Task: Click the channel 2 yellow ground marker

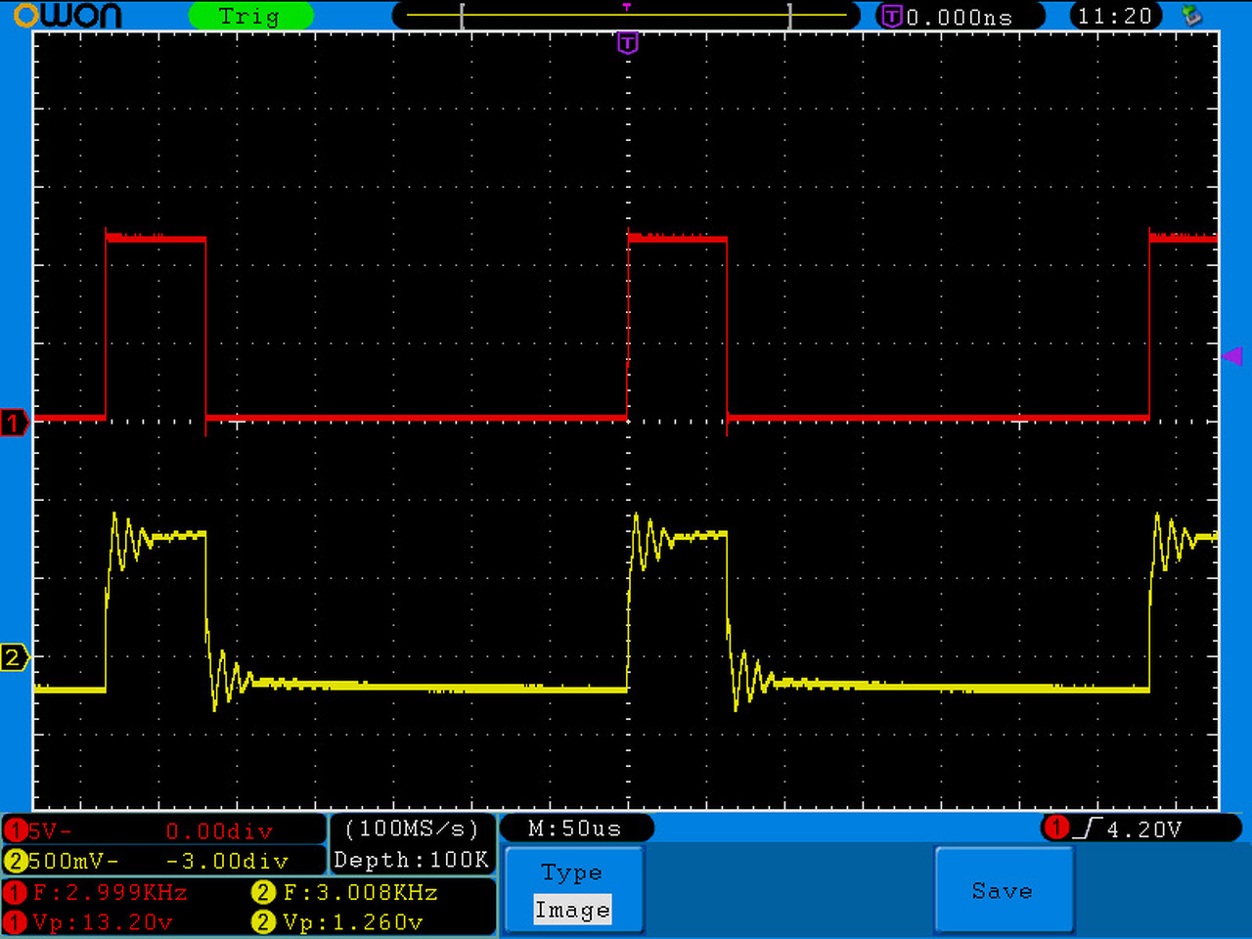Action: [15, 657]
